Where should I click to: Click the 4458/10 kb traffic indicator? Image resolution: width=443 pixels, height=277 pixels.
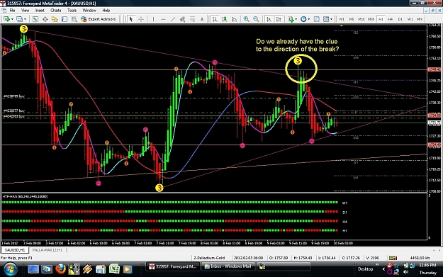(x=420, y=258)
